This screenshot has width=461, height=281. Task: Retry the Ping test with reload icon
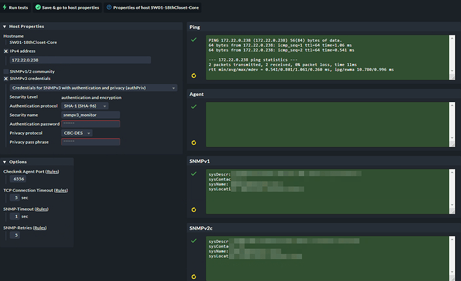194,76
